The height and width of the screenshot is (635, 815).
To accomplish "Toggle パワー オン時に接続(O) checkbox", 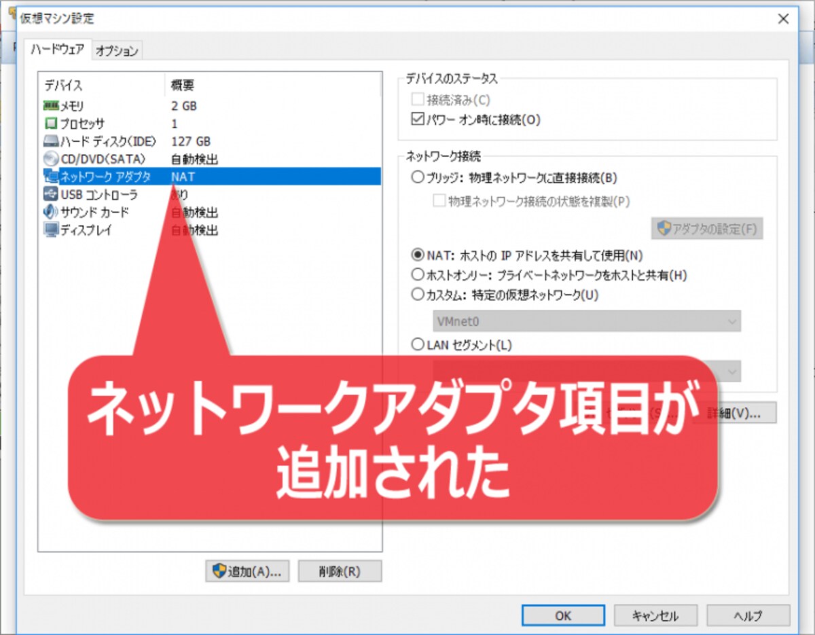I will pyautogui.click(x=418, y=120).
